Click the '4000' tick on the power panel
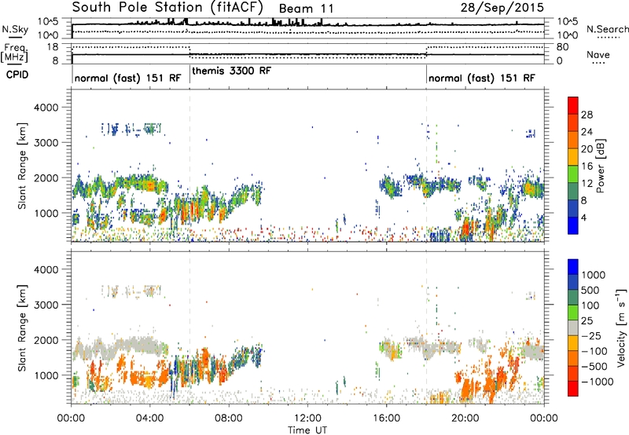This screenshot has height=435, width=629. click(x=46, y=108)
